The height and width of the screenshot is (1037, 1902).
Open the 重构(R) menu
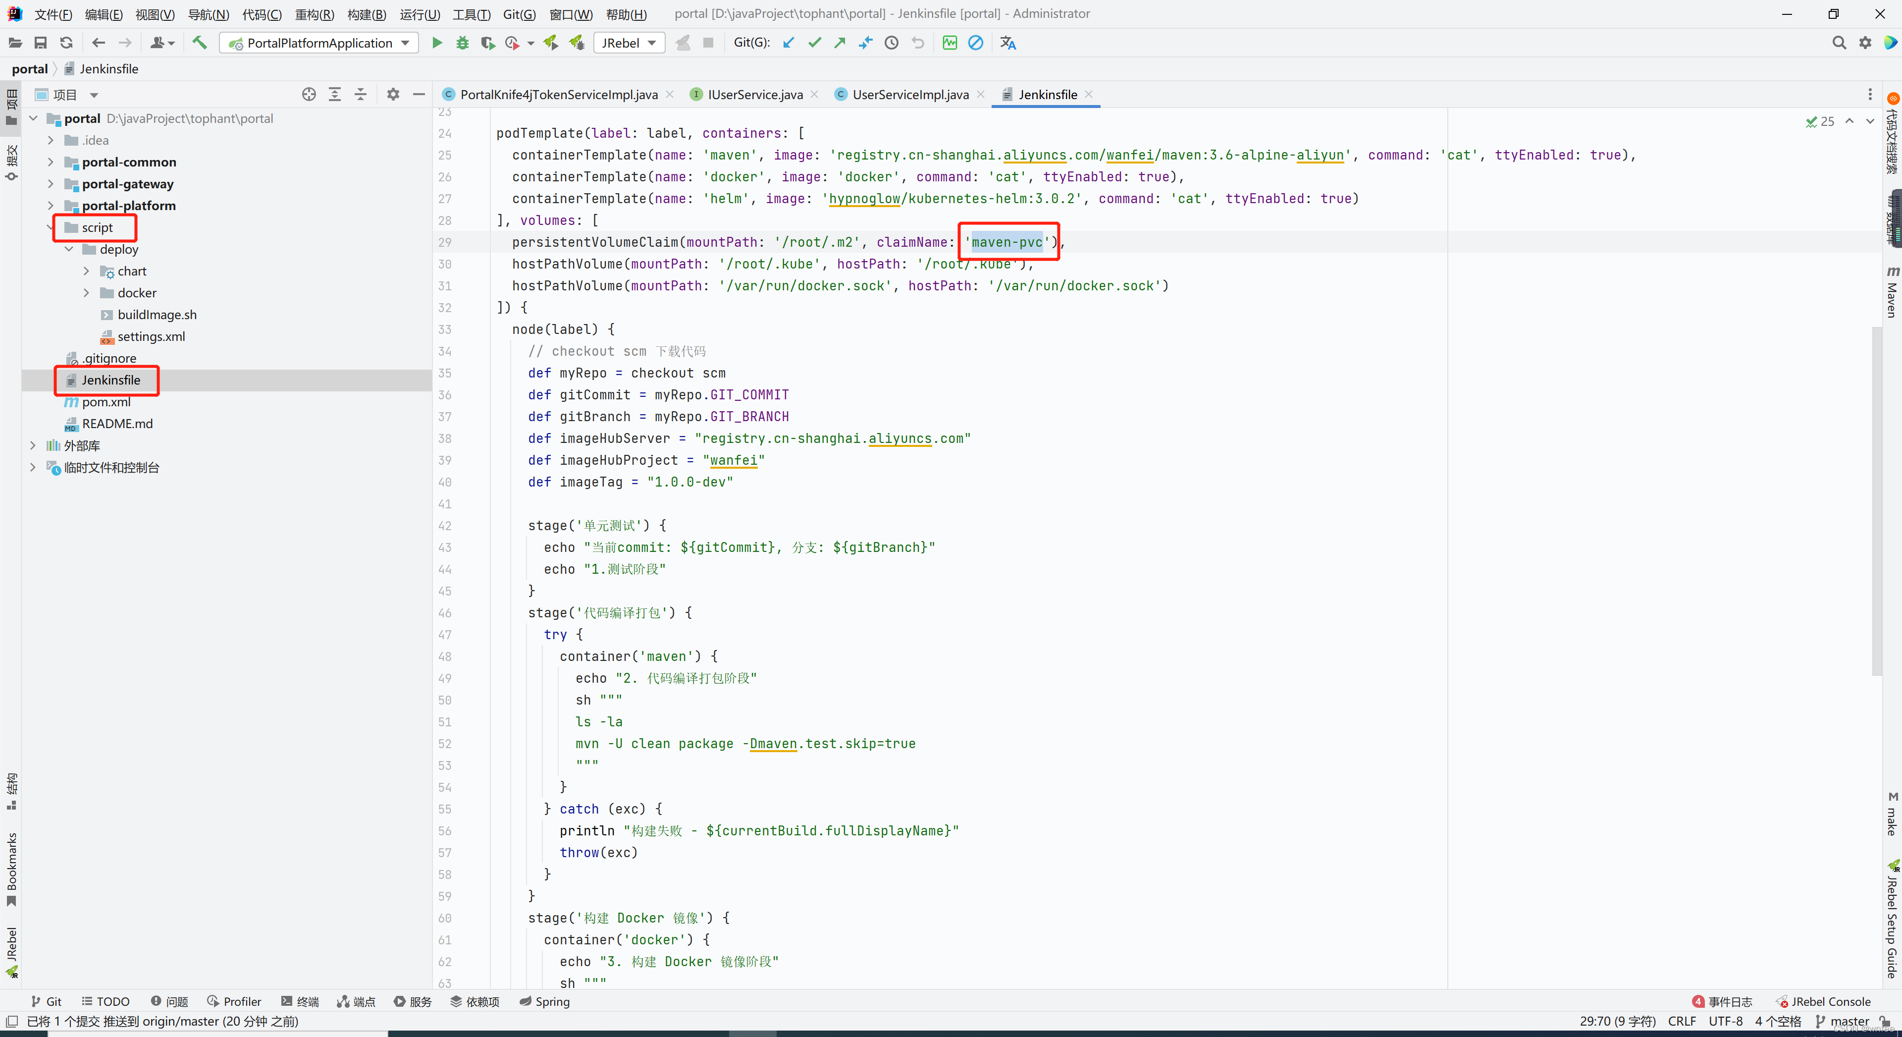tap(314, 14)
